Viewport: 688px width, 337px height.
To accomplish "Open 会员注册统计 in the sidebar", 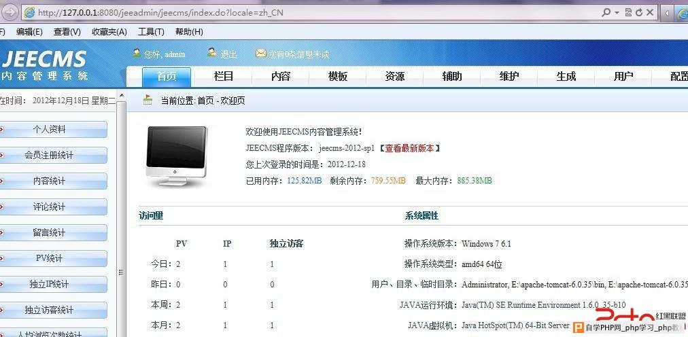I will click(x=53, y=155).
